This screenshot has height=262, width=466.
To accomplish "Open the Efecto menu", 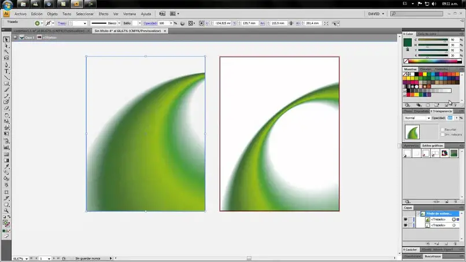I will coord(103,14).
